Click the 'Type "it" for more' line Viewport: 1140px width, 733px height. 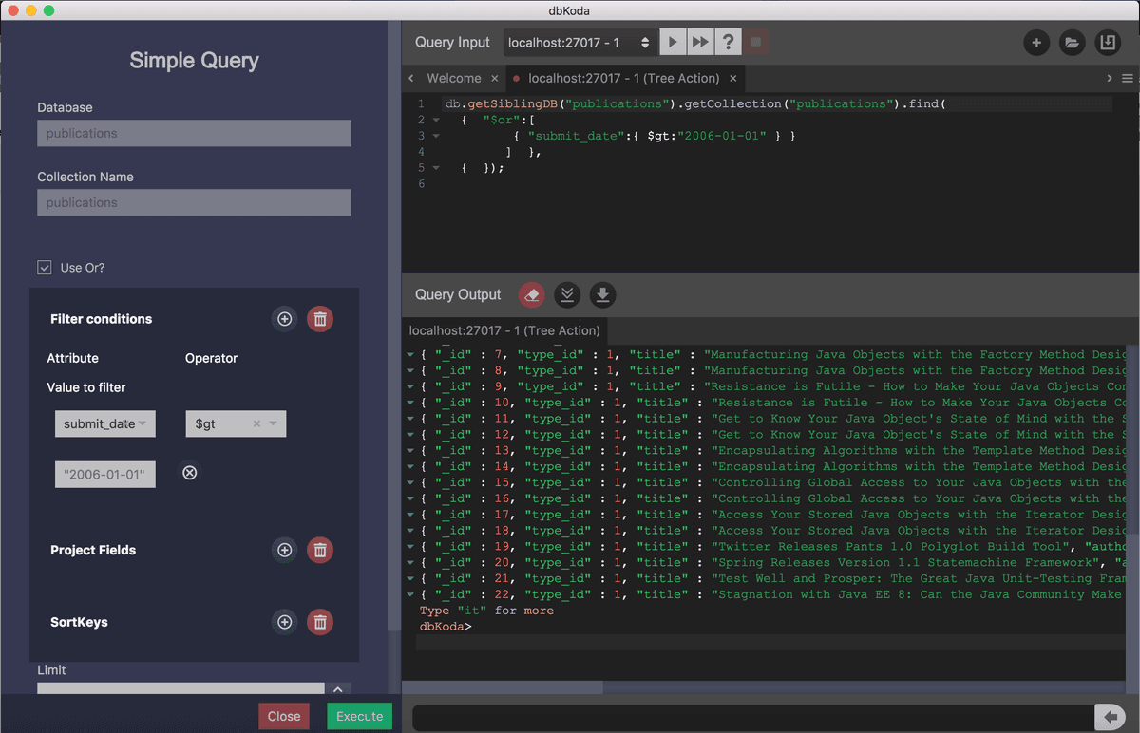[486, 611]
